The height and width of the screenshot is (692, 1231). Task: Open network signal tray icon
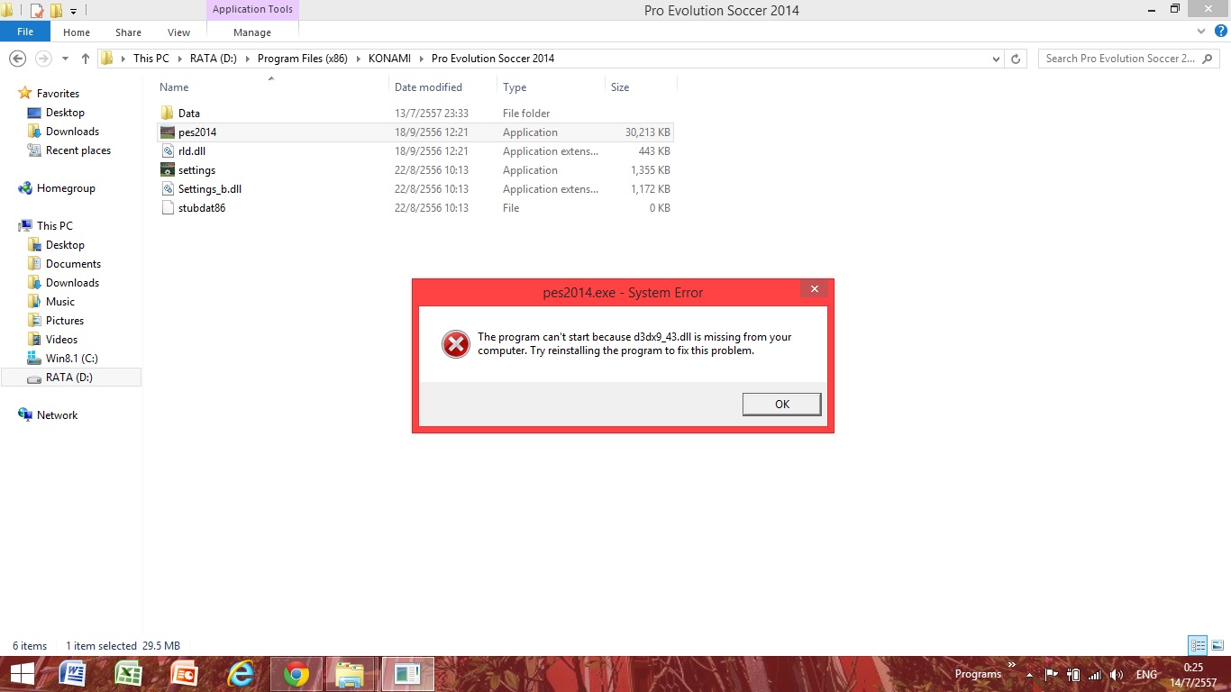(x=1095, y=674)
